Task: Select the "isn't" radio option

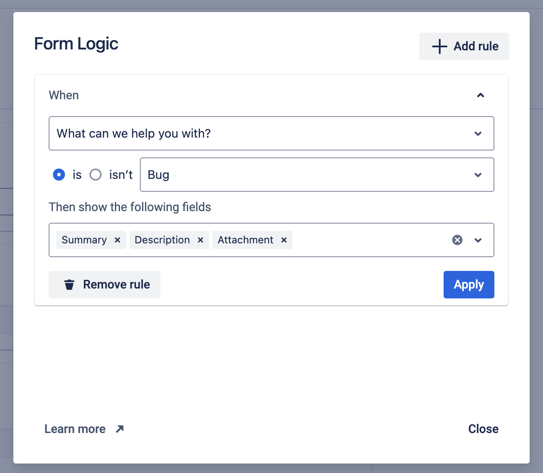Action: pyautogui.click(x=96, y=175)
